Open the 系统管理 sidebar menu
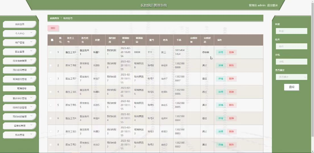Screen dimensions: 314x153 (19, 135)
